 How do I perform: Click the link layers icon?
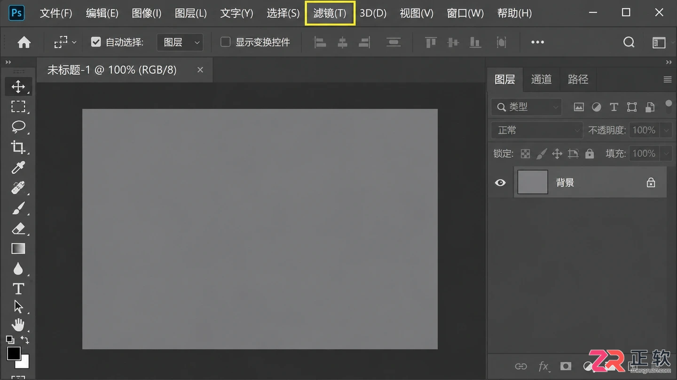[x=520, y=366]
